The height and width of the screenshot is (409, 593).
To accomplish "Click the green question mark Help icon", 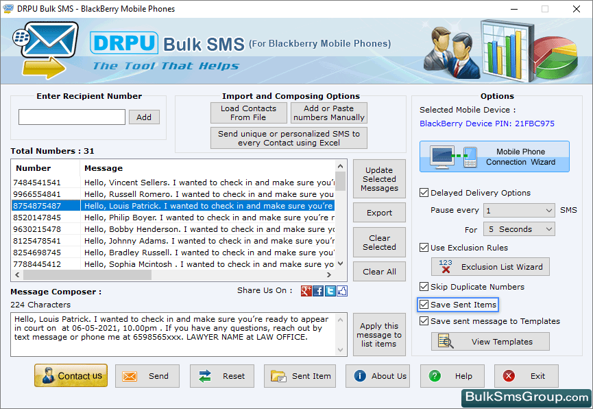I will click(435, 376).
